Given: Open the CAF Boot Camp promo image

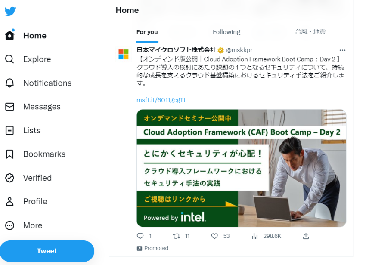Looking at the screenshot, I should pos(242,168).
